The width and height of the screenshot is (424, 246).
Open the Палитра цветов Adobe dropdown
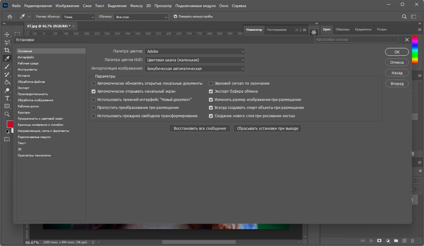tap(195, 52)
